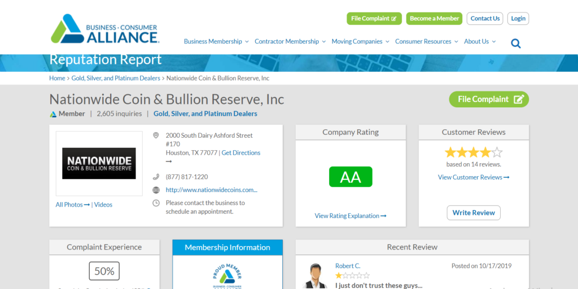The image size is (578, 289).
Task: Click the Login button
Action: click(518, 19)
